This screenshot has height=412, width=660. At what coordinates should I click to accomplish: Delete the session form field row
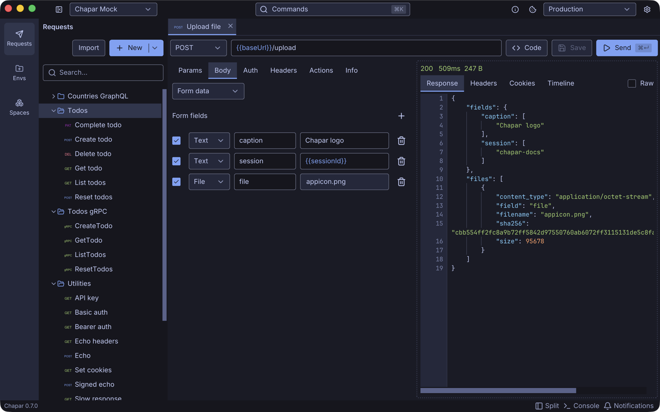401,161
